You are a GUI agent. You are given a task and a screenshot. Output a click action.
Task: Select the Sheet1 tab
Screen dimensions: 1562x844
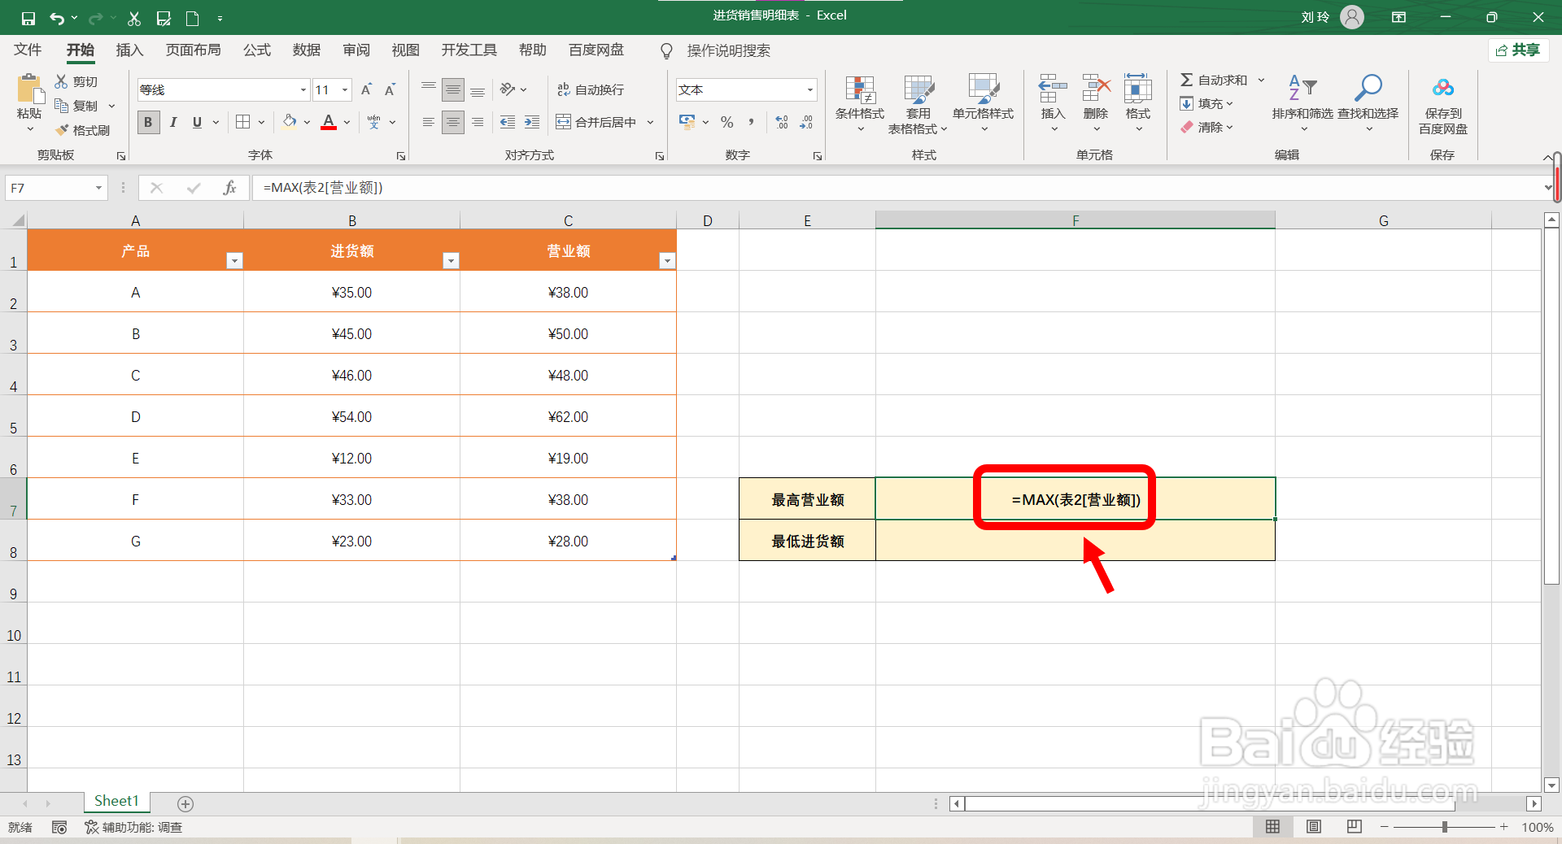116,802
